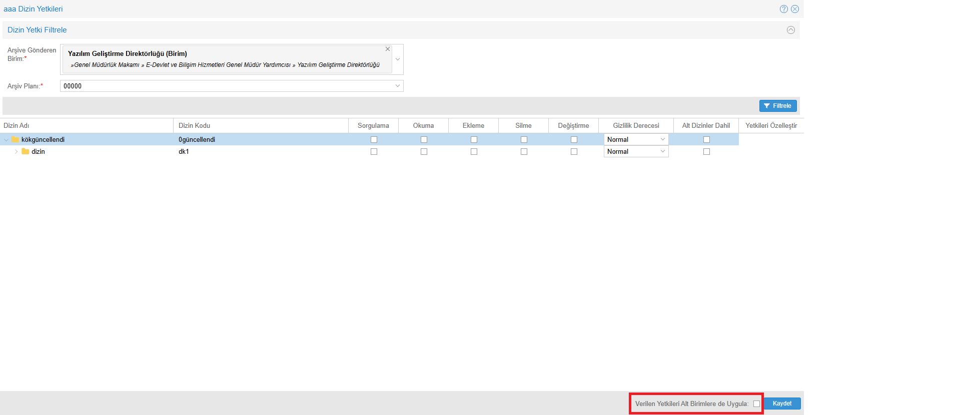Click the kökgüncellendi folder icon
This screenshot has width=959, height=415.
[15, 139]
